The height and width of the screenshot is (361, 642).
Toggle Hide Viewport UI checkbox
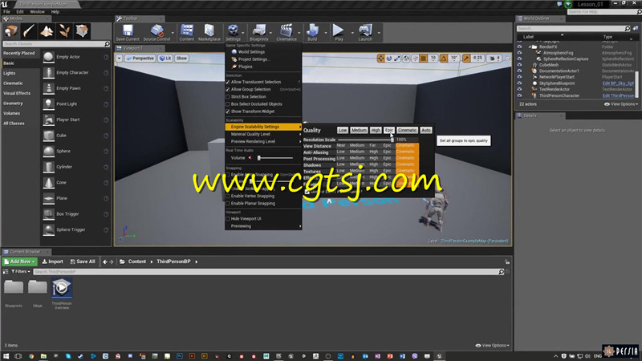click(x=228, y=218)
